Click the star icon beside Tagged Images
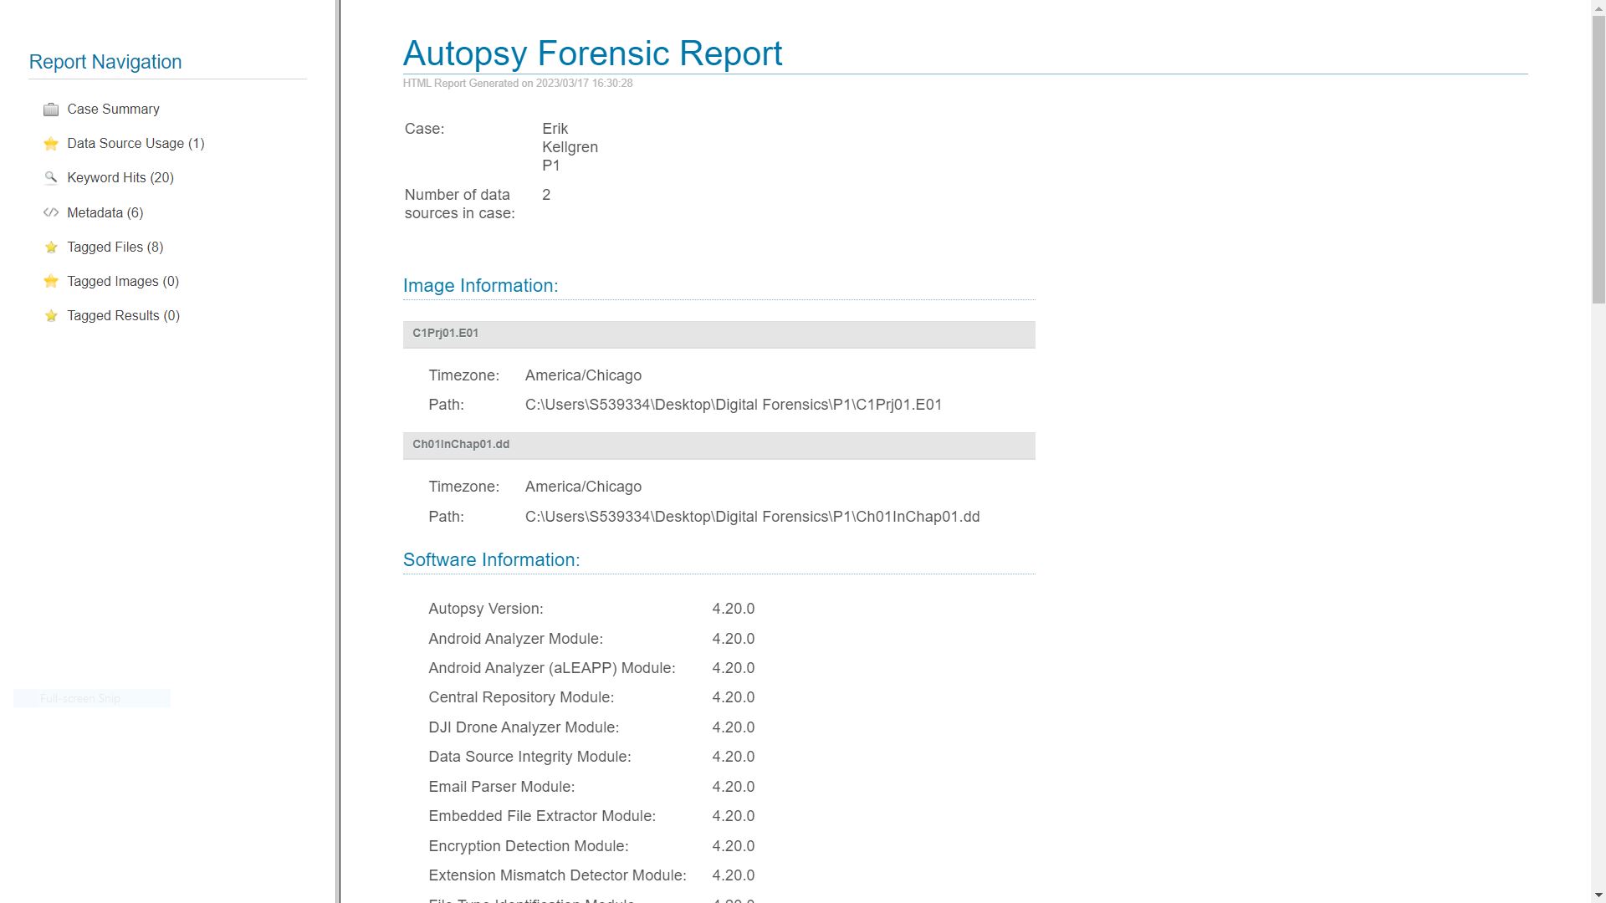The height and width of the screenshot is (903, 1606). [50, 281]
